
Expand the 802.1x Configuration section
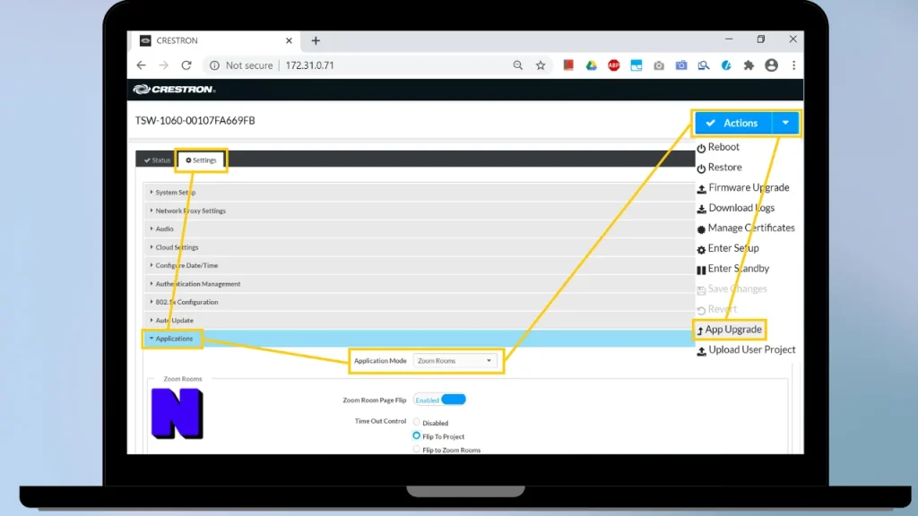[419, 302]
